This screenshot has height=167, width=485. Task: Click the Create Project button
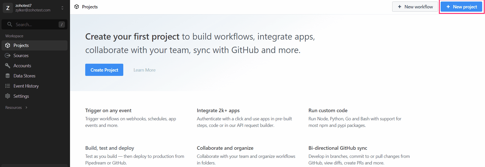click(104, 70)
